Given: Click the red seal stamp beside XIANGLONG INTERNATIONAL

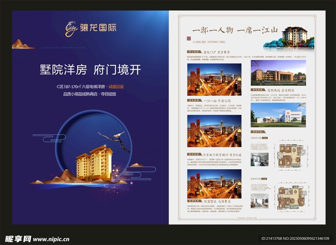Looking at the screenshot, I should coord(188,39).
